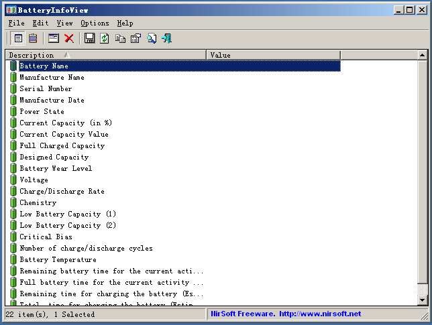432x325 pixels.
Task: Save selected items with the floppy disk icon
Action: [89, 38]
